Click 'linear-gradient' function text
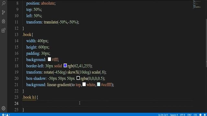The image size is (207, 116). click(x=59, y=85)
